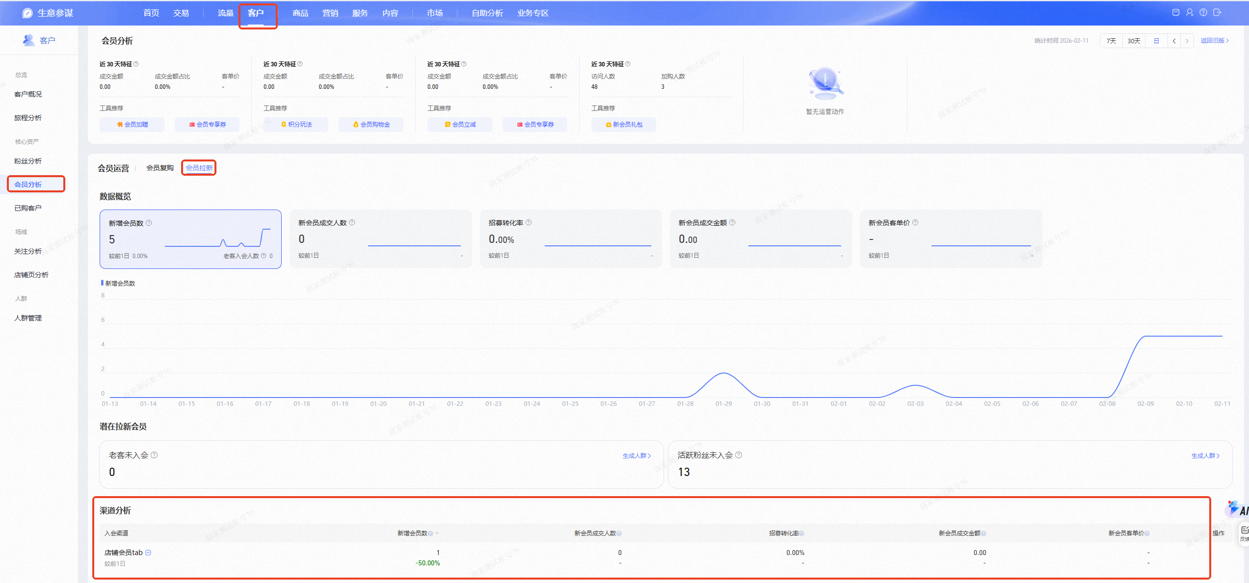This screenshot has height=583, width=1249.
Task: Open the help question mark icon
Action: tap(1203, 13)
